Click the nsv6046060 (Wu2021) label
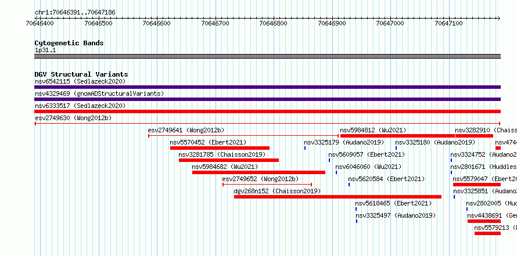This screenshot has height=256, width=517. pos(369,167)
